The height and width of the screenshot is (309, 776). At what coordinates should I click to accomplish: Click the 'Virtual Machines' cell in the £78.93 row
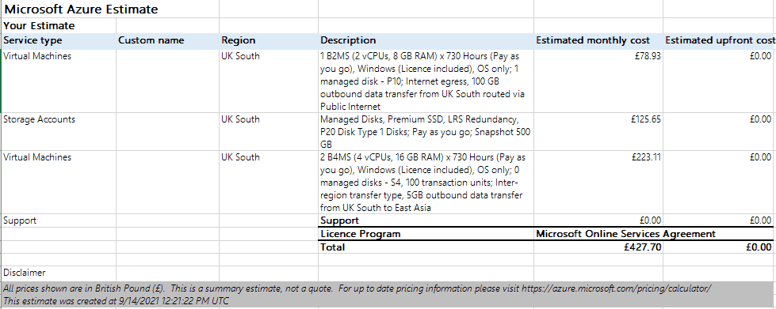coord(59,81)
